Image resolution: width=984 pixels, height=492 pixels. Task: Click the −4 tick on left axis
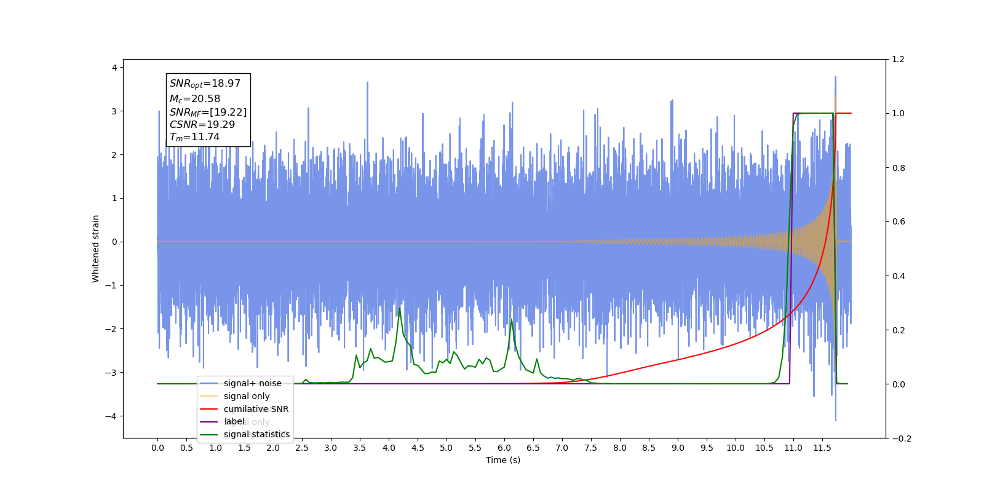coord(111,416)
